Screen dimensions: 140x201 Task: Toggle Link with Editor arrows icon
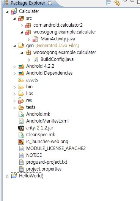pyautogui.click(x=117, y=3)
